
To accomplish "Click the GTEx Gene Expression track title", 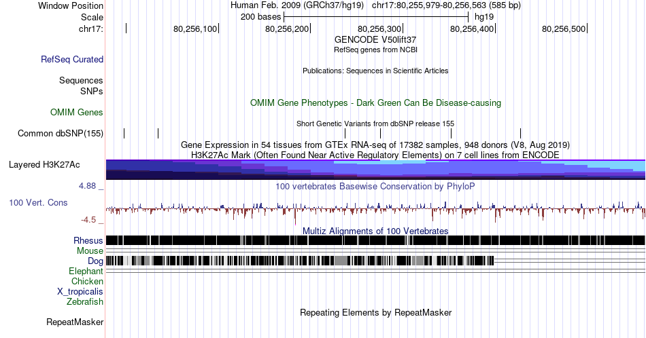I will click(x=375, y=145).
